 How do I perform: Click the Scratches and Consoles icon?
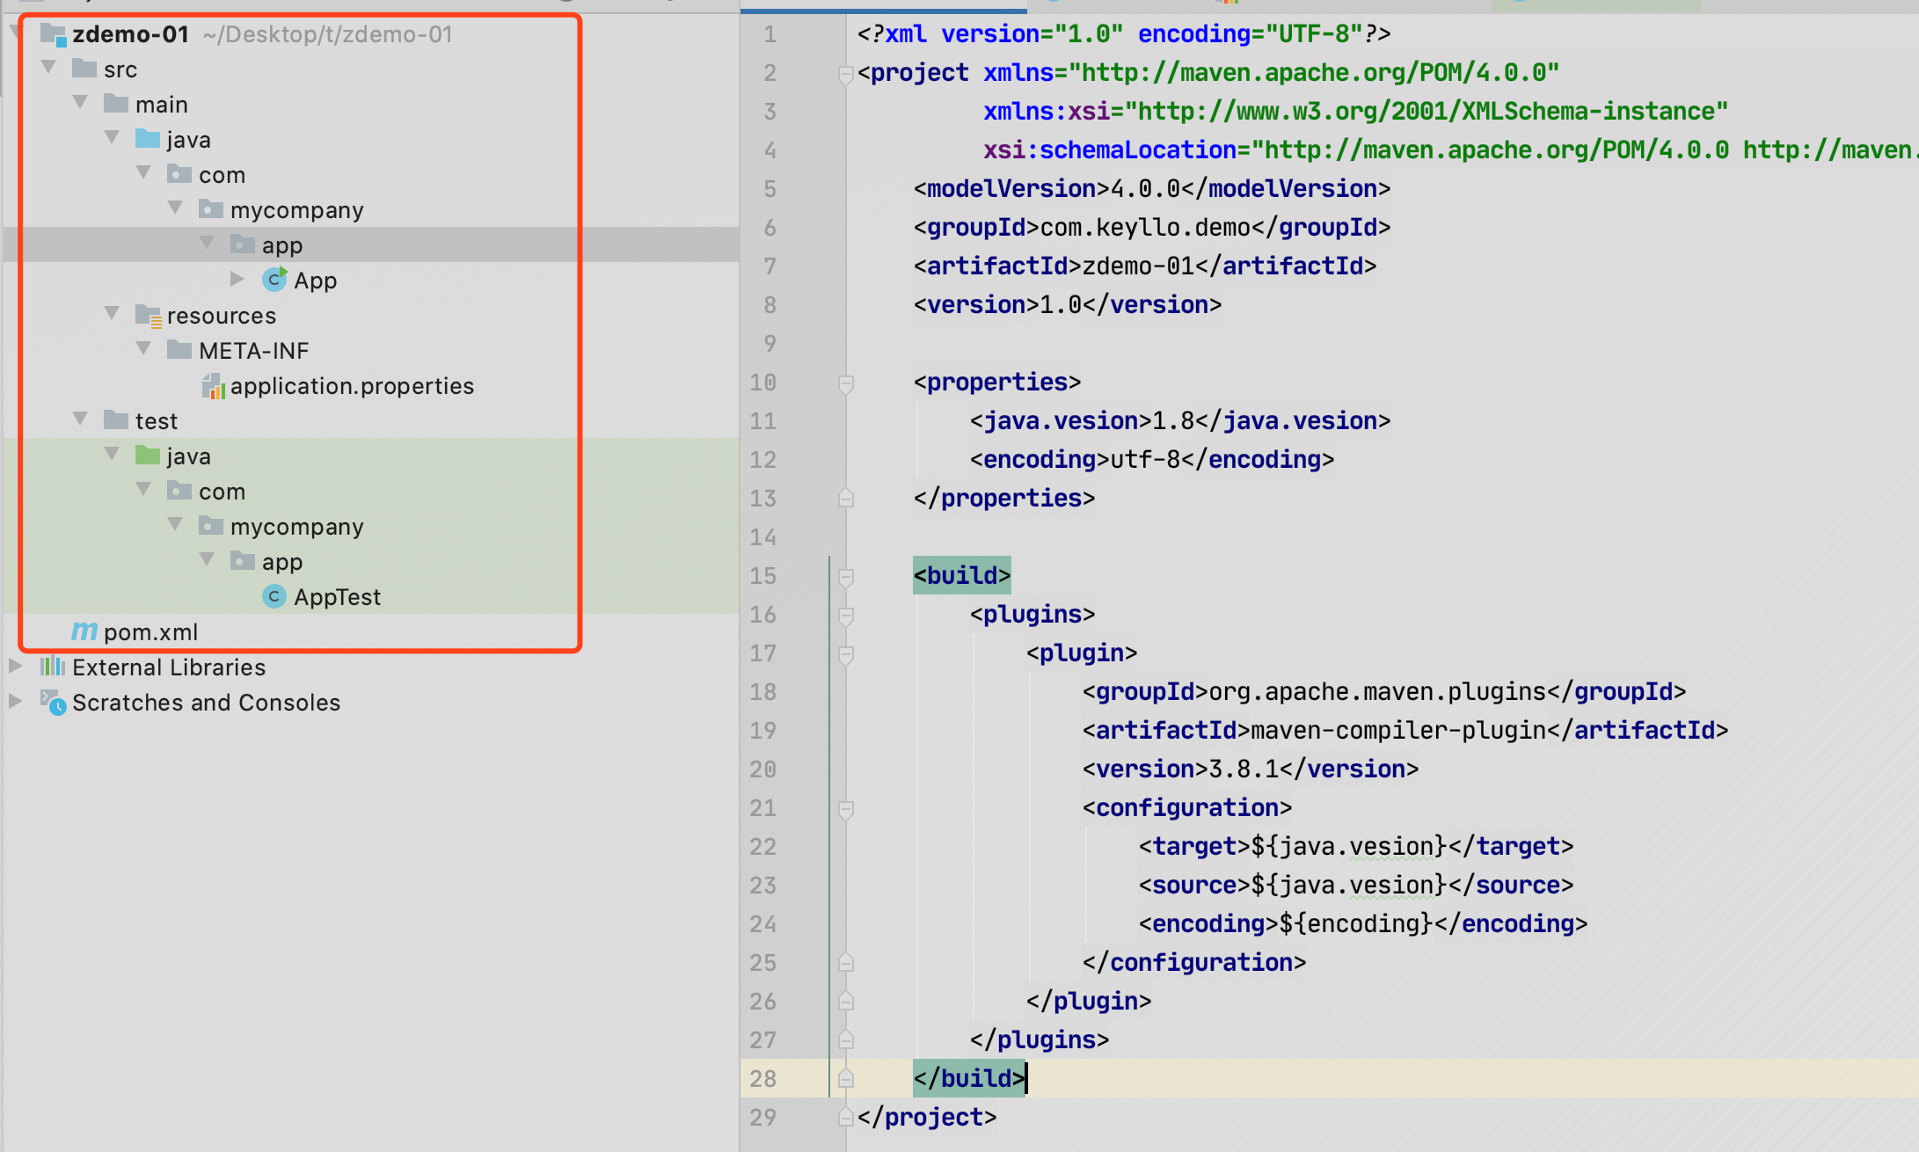53,702
